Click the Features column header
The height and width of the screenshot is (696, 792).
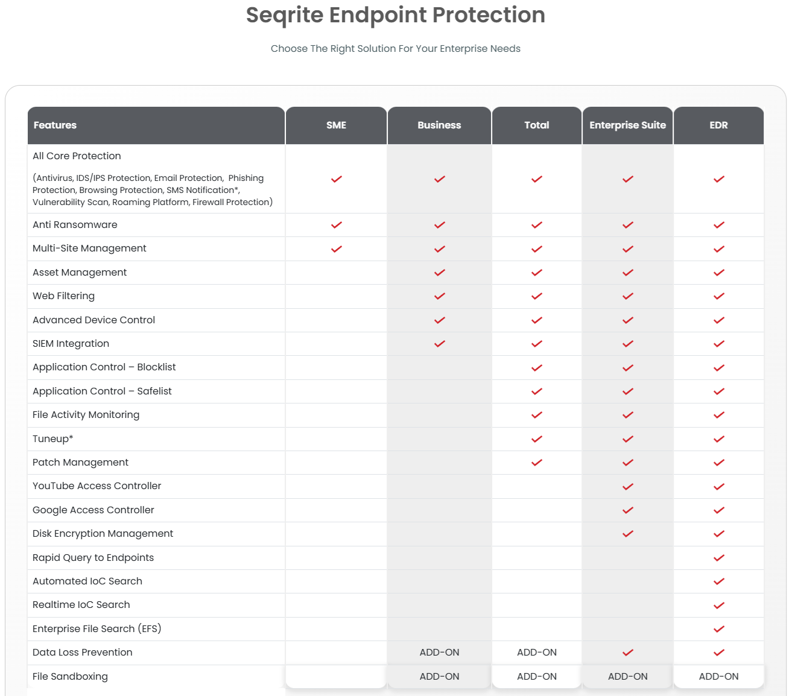tap(55, 125)
